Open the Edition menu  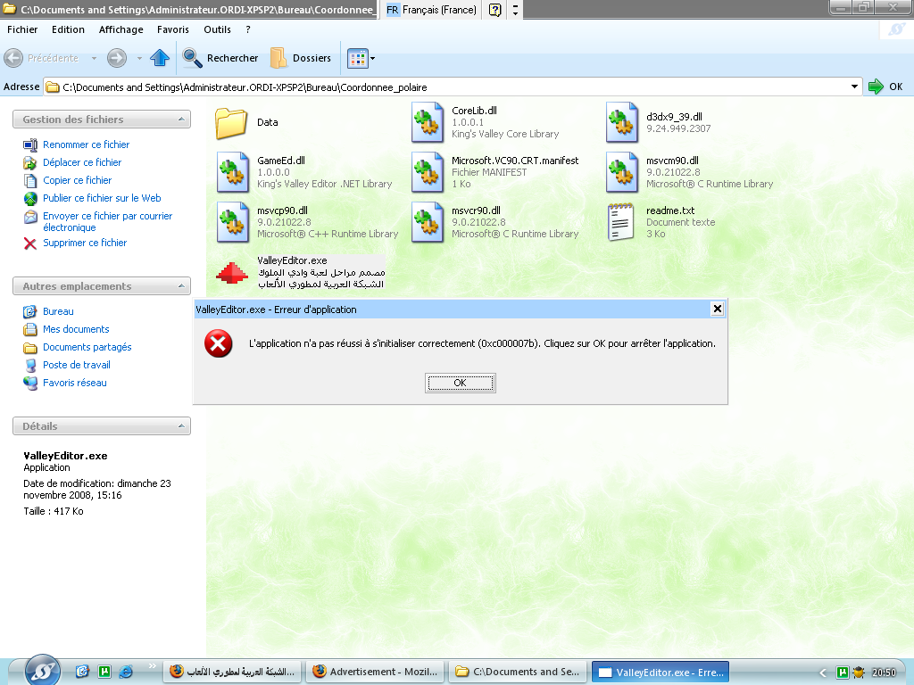point(68,29)
